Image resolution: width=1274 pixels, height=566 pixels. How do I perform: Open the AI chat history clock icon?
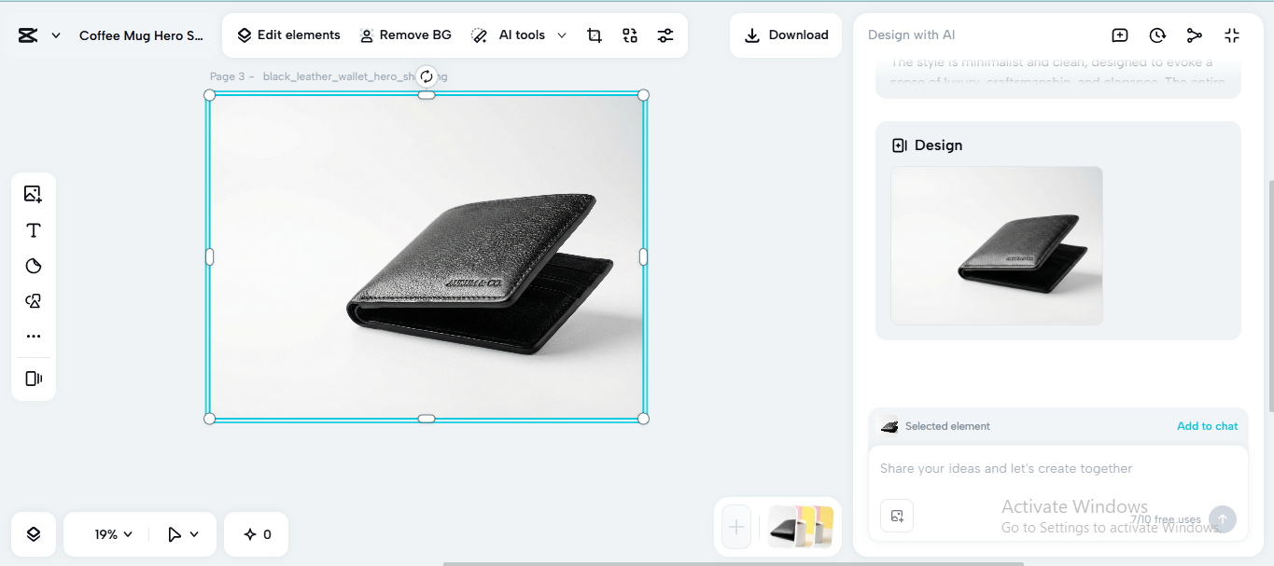point(1157,35)
